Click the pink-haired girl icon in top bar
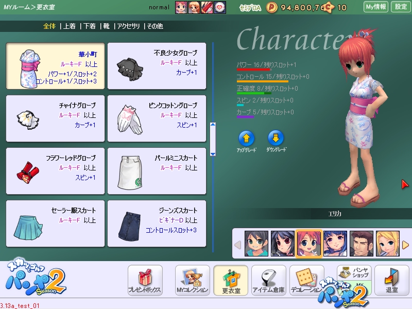Image resolution: width=412 pixels, height=309 pixels. point(181,7)
